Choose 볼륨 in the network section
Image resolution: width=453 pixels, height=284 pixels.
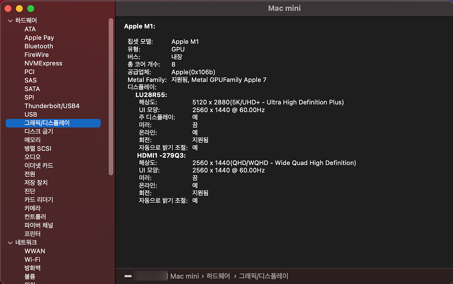pyautogui.click(x=30, y=276)
